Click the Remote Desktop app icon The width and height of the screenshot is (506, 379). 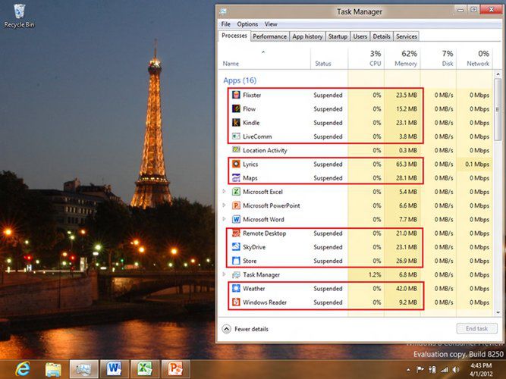pyautogui.click(x=236, y=233)
